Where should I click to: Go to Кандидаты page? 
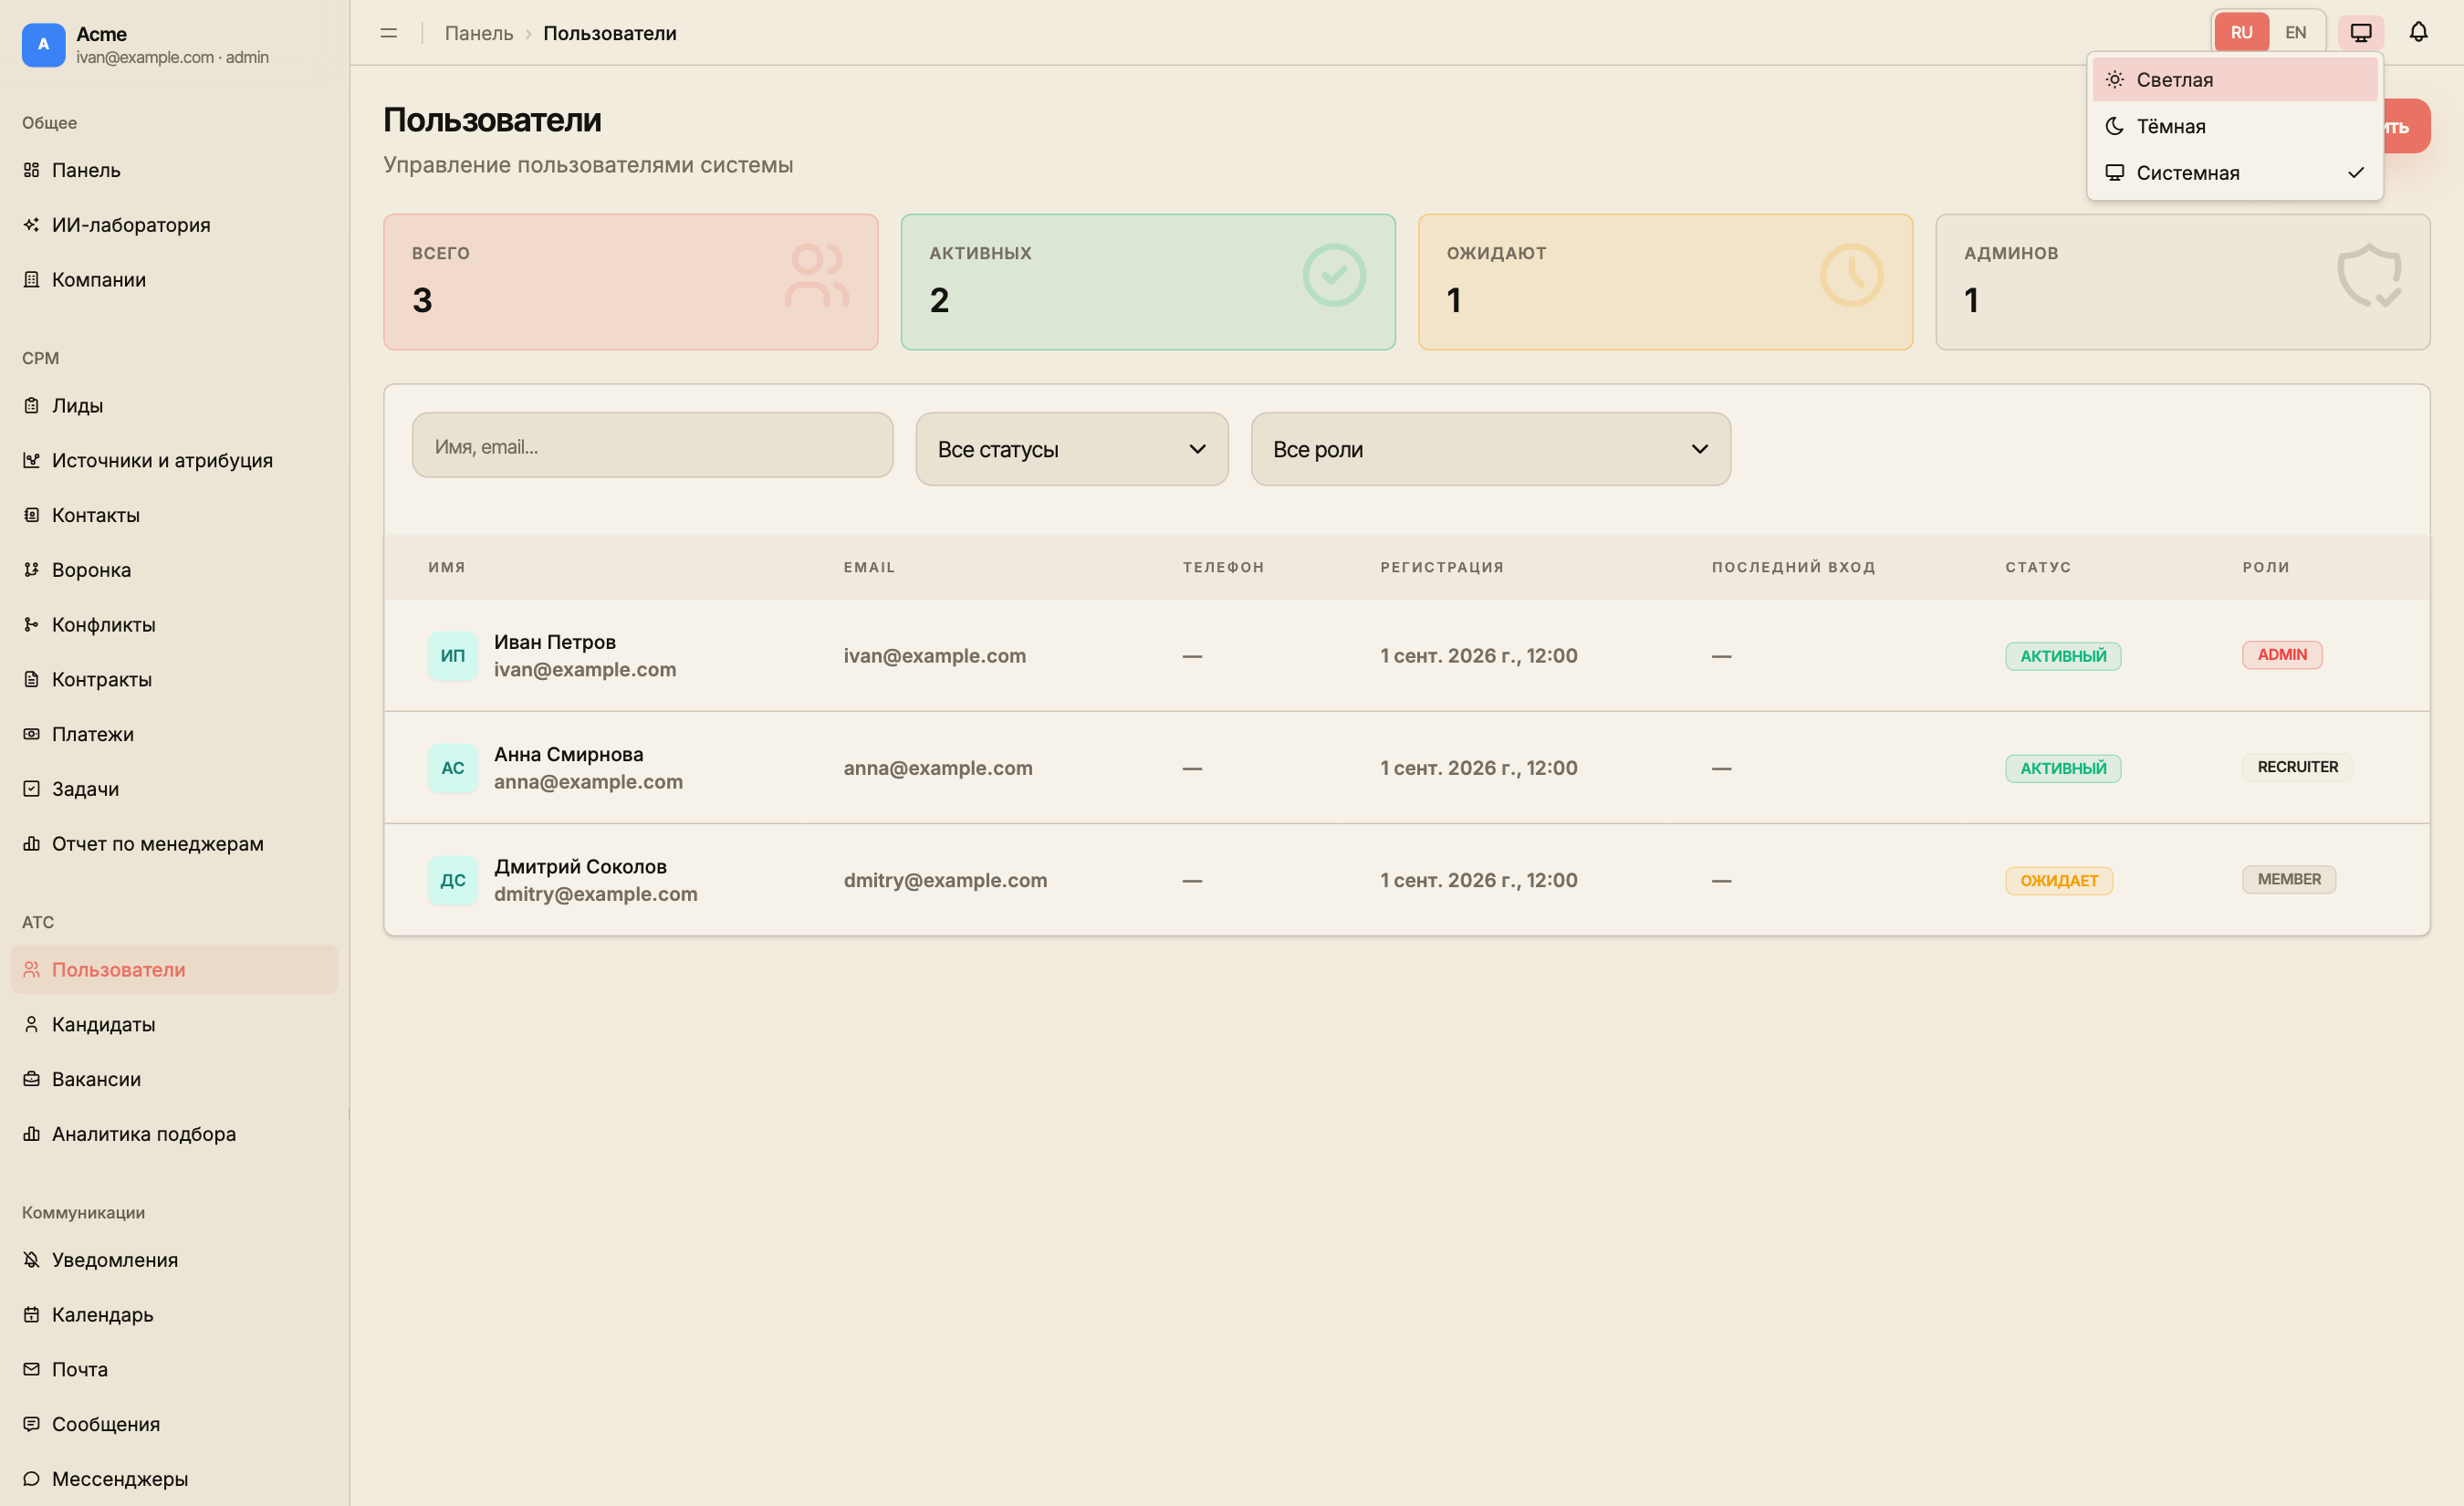(174, 1025)
